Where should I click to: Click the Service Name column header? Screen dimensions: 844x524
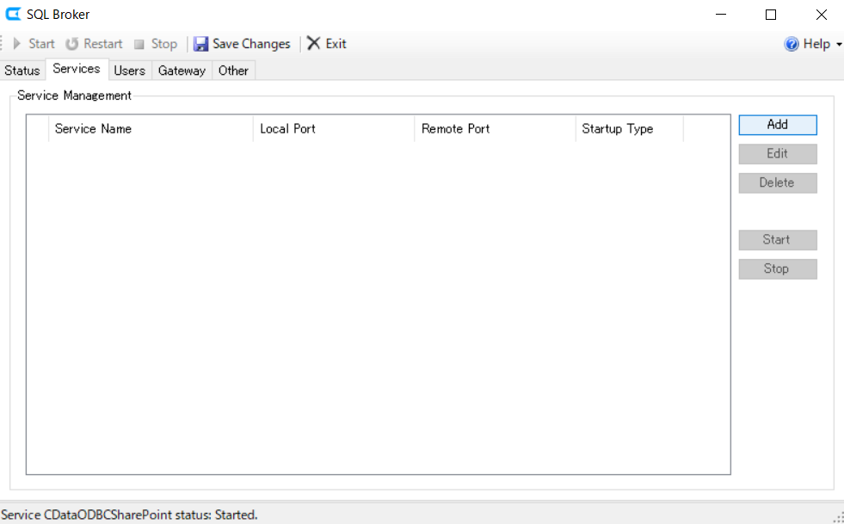click(x=93, y=128)
